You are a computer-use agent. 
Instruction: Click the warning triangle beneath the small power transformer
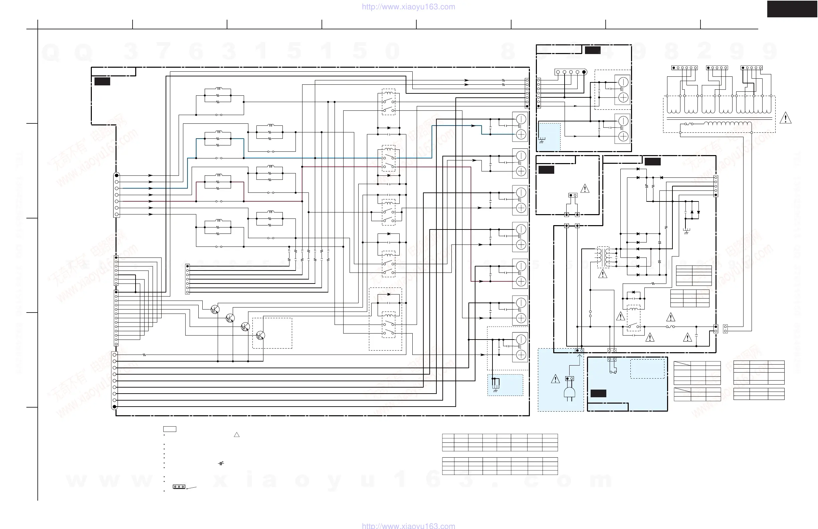(603, 274)
